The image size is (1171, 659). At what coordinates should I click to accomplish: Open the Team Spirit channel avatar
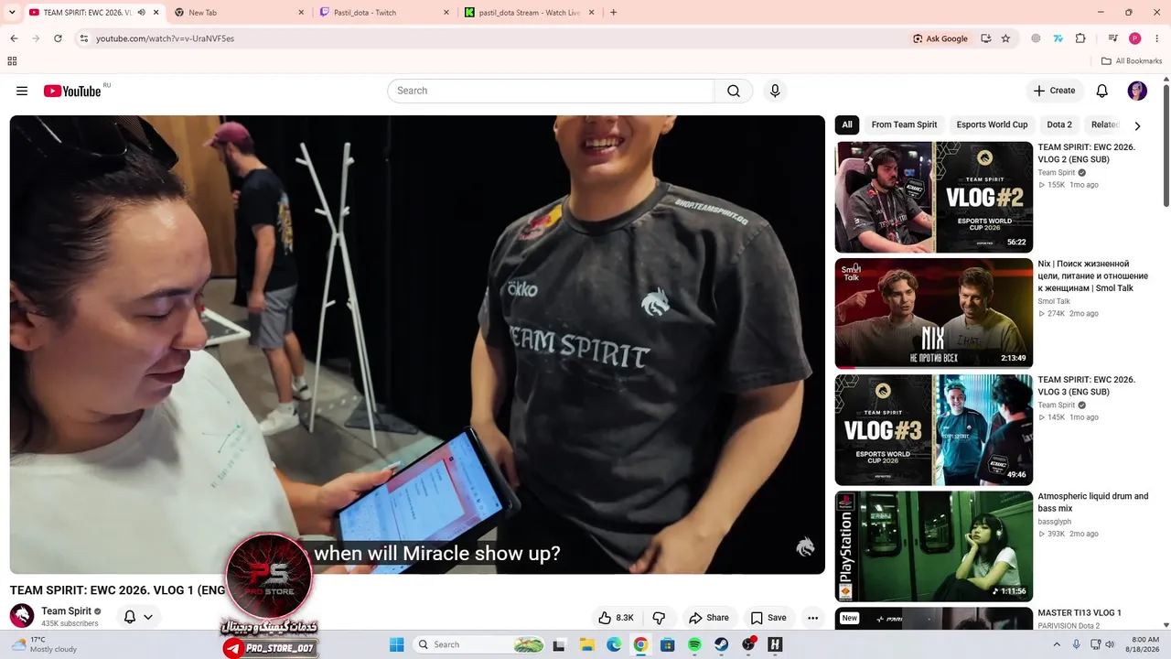22,616
